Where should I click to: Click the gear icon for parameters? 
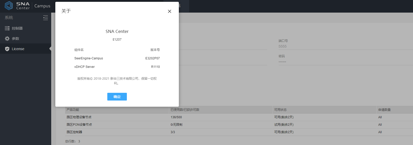pyautogui.click(x=7, y=39)
